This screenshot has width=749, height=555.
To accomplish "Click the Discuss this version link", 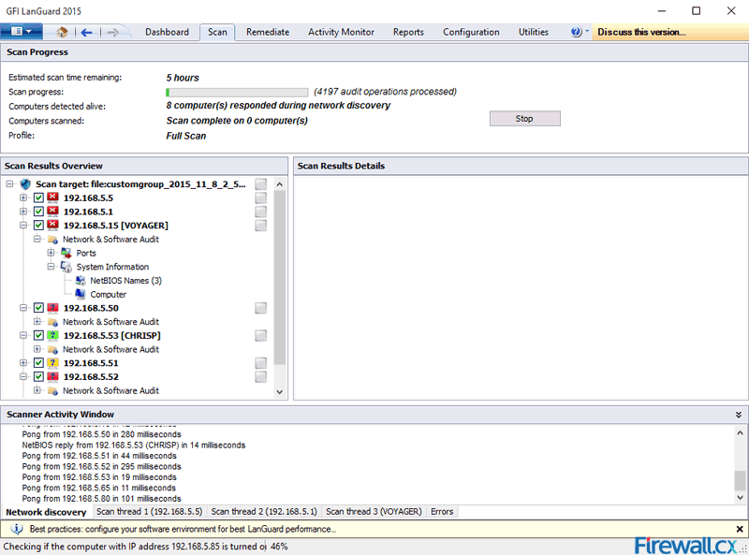I will [x=641, y=32].
